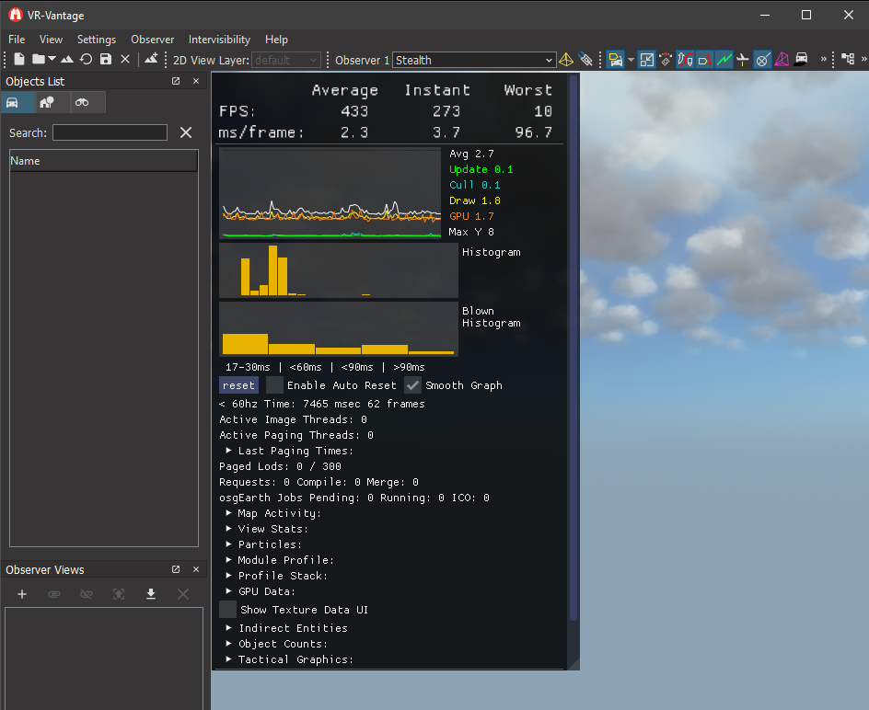Open the Observer menu
The image size is (869, 710).
[153, 40]
